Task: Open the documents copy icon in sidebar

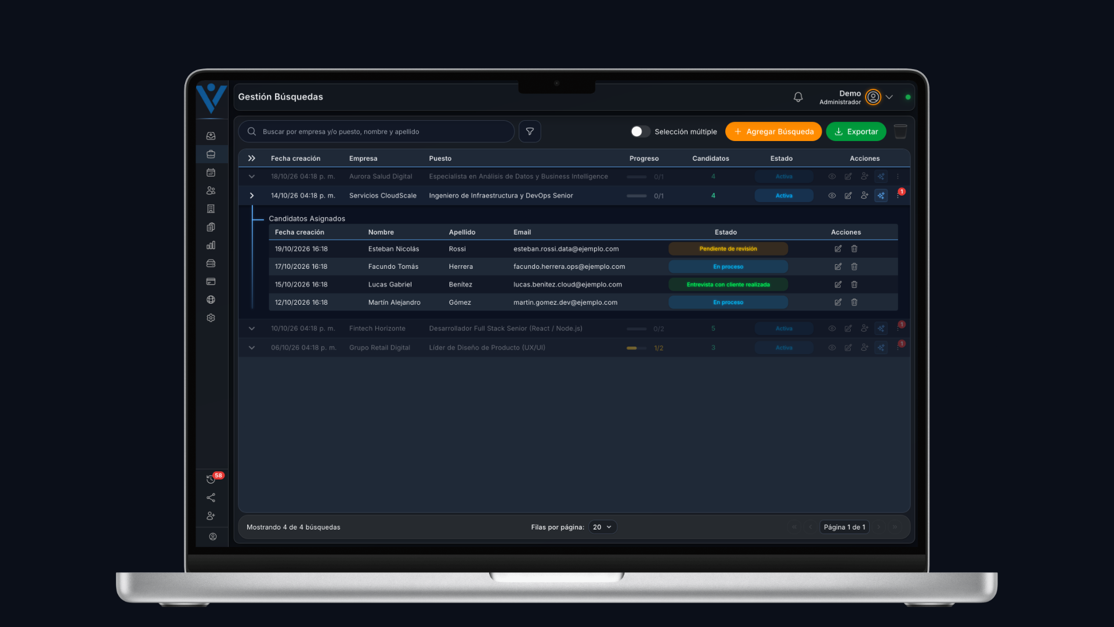Action: [211, 227]
